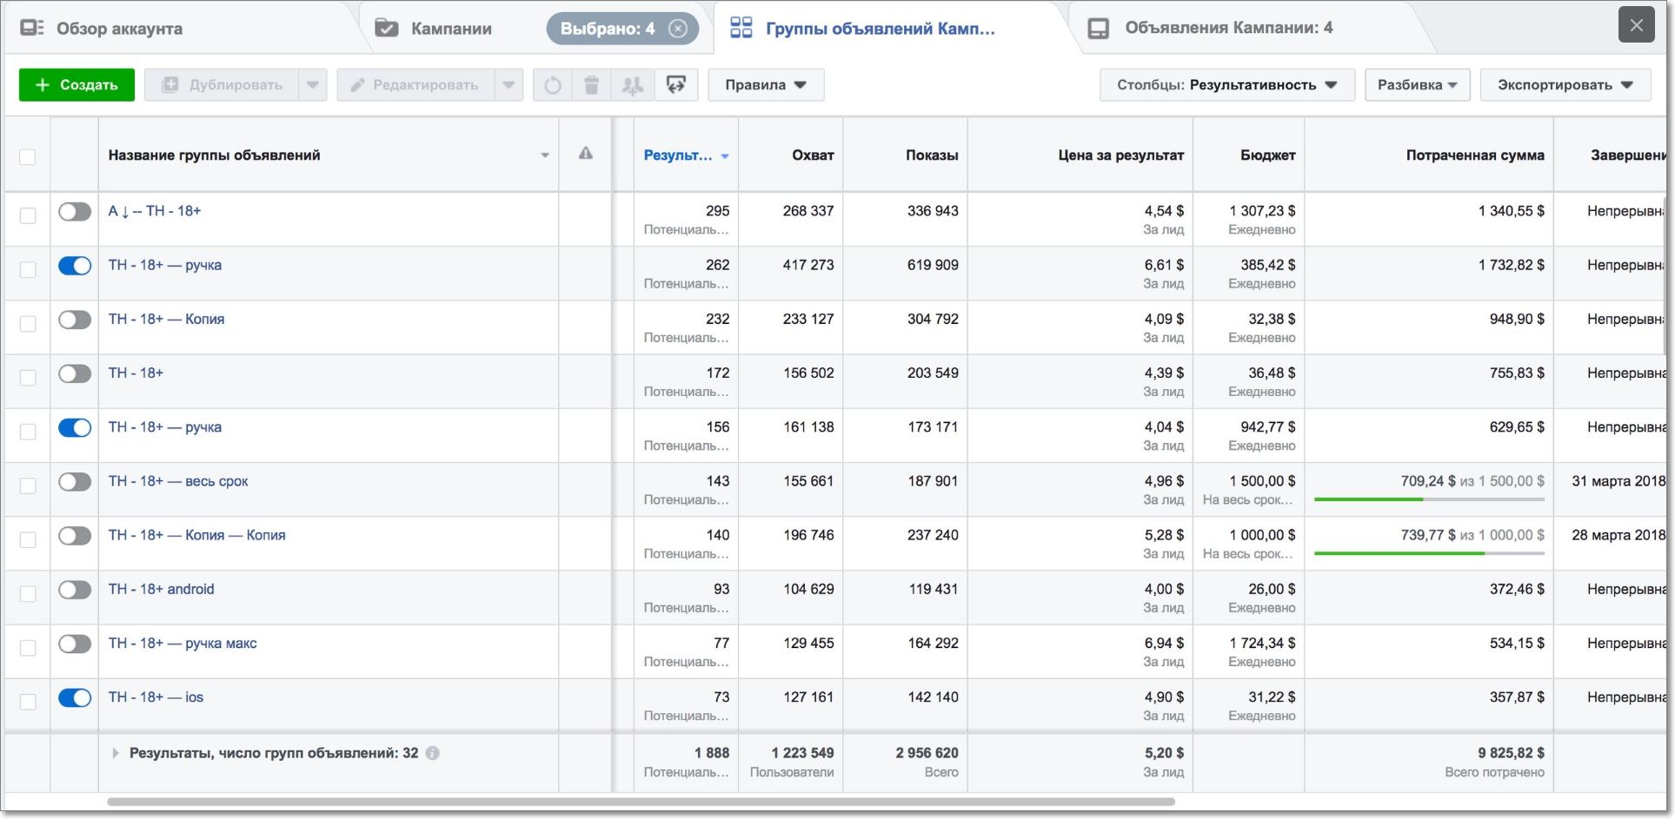
Task: Switch to Объявления Кампании: 4 tab
Action: click(x=1228, y=28)
